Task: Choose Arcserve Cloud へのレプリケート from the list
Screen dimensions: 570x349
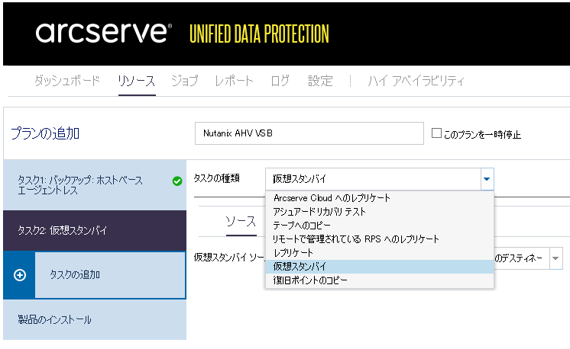Action: pyautogui.click(x=380, y=198)
